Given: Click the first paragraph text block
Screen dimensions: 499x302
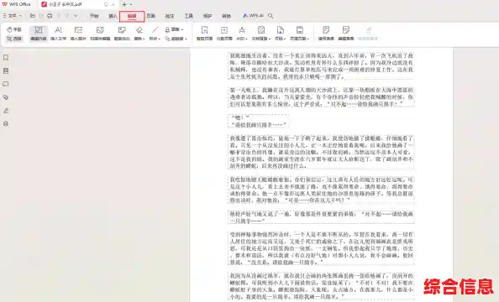Looking at the screenshot, I should click(322, 65).
